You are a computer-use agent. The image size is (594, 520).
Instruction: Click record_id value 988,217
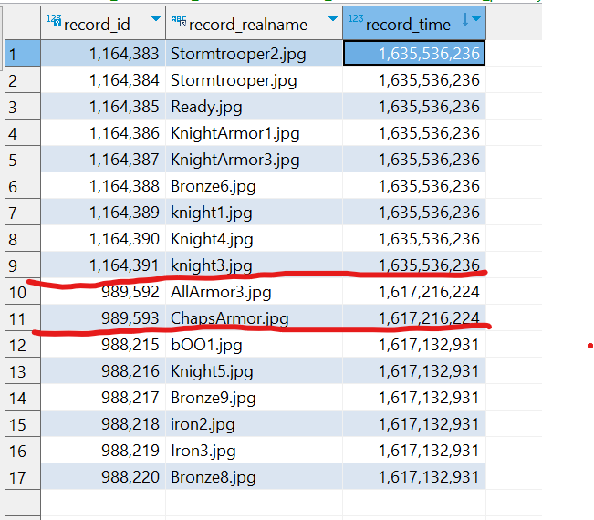click(x=103, y=398)
